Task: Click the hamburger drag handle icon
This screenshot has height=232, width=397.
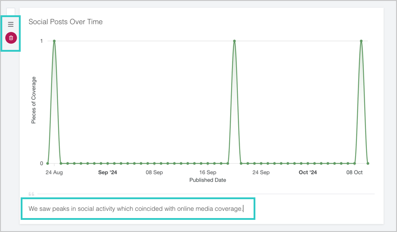Action: click(x=11, y=24)
